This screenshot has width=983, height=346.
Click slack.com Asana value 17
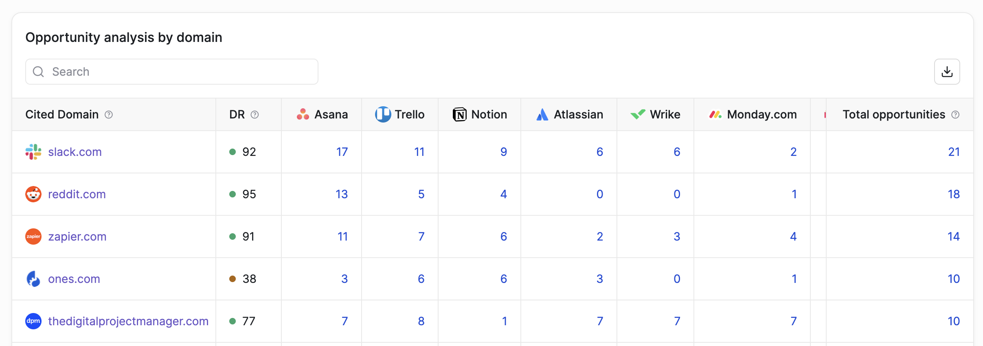[342, 152]
